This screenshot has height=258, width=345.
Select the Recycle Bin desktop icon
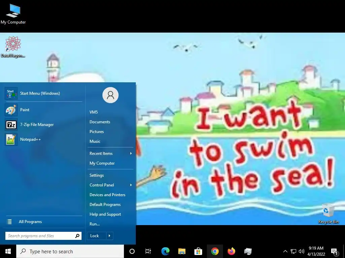(328, 214)
